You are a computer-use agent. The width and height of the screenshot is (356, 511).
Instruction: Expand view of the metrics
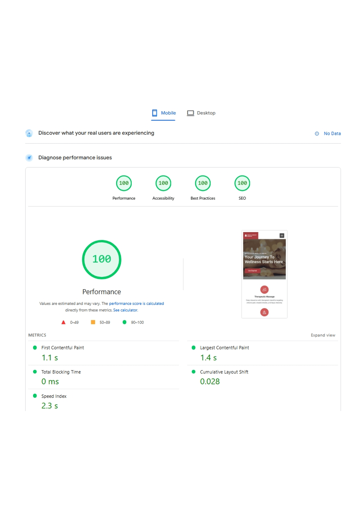pos(323,335)
